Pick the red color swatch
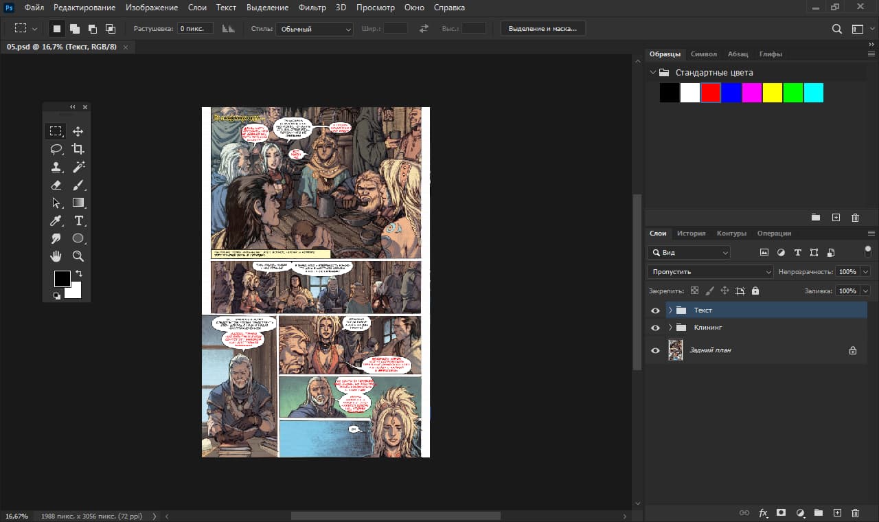Viewport: 879px width, 522px height. coord(711,93)
